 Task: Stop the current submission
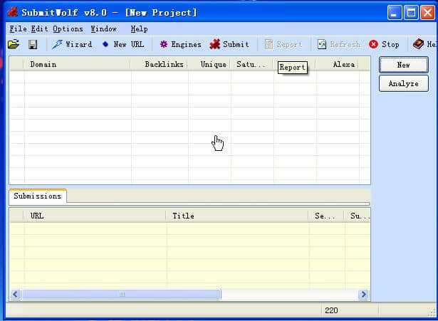click(384, 44)
